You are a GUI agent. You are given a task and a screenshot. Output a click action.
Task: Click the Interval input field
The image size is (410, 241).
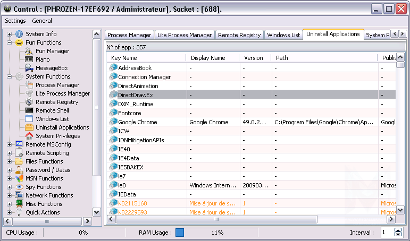(x=387, y=233)
